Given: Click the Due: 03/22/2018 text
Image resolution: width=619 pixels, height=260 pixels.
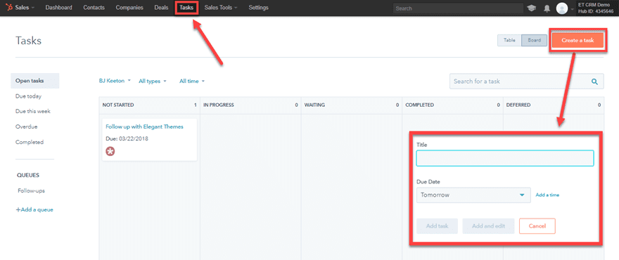Looking at the screenshot, I should click(127, 139).
